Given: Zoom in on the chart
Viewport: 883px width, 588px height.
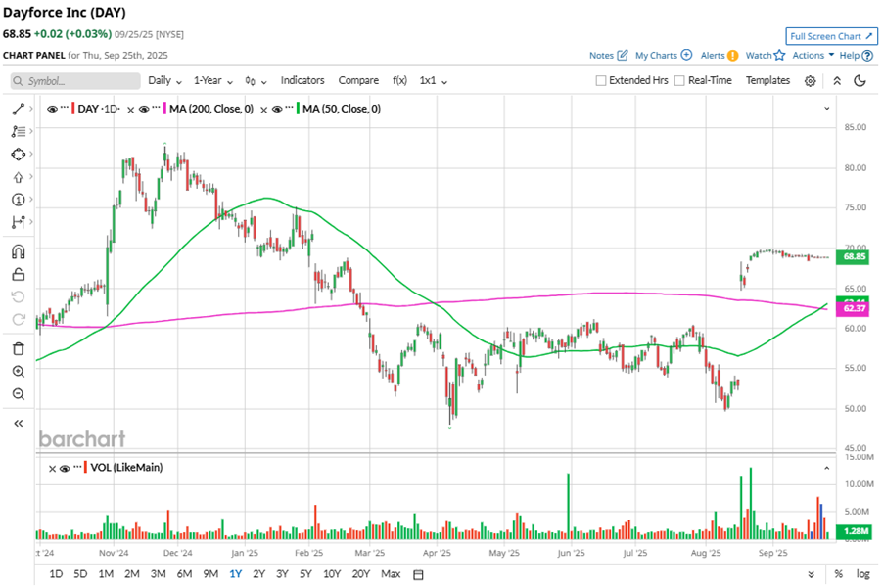Looking at the screenshot, I should point(18,372).
